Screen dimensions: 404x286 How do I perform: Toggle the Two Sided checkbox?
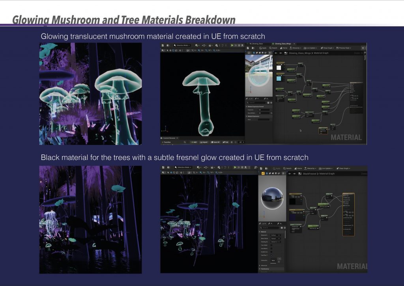(x=271, y=245)
